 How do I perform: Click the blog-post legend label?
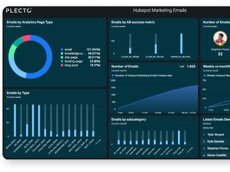(x=71, y=65)
